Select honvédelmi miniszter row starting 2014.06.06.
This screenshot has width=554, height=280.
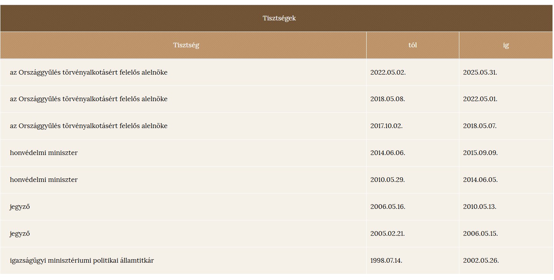(276, 153)
